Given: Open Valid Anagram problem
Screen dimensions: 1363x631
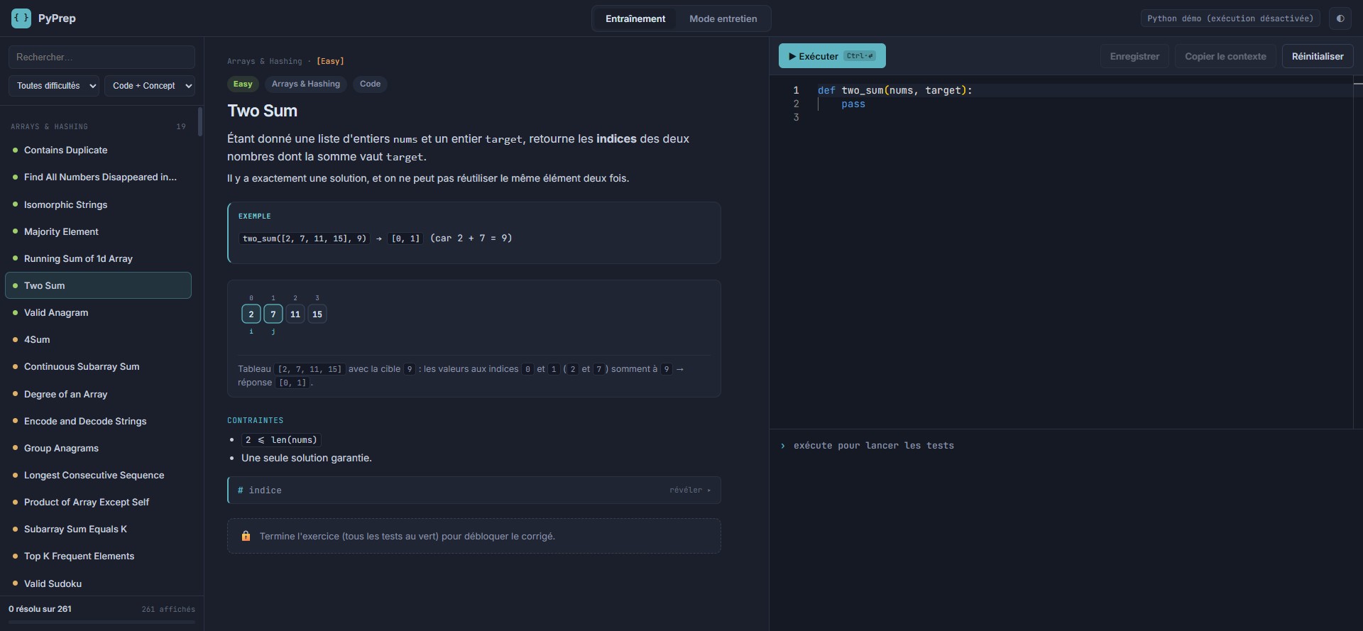Looking at the screenshot, I should tap(99, 312).
